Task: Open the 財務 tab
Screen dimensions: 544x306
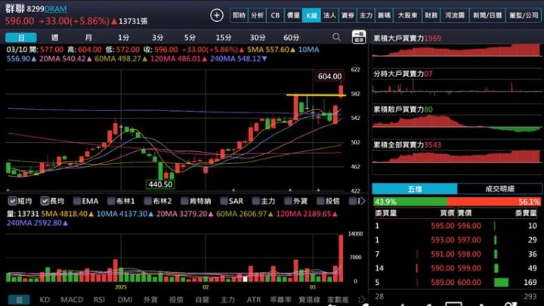Action: (x=431, y=15)
